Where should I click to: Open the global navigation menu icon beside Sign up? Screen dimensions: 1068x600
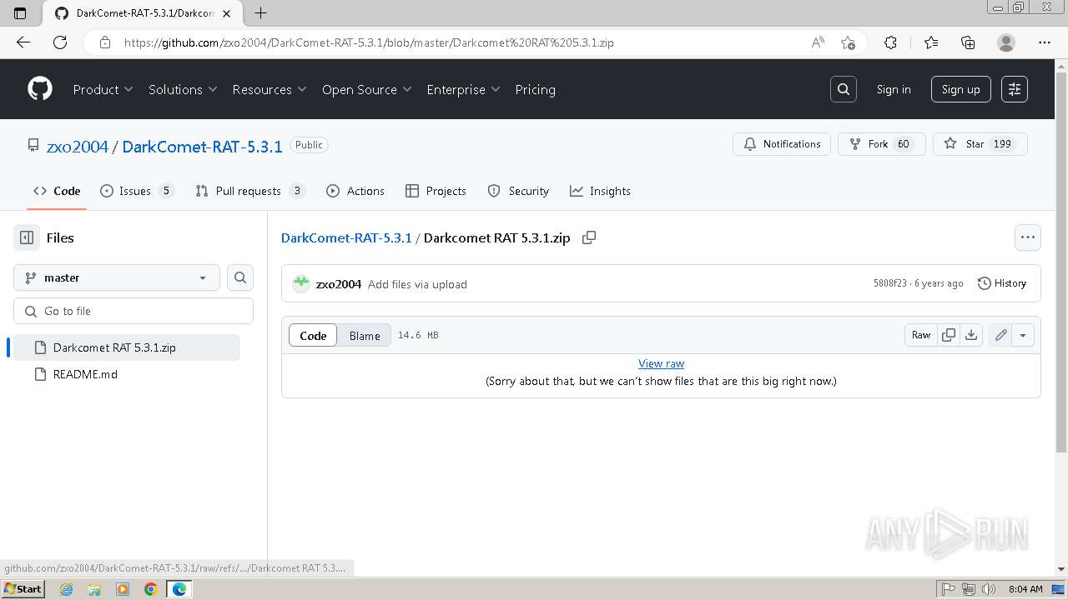(1015, 89)
